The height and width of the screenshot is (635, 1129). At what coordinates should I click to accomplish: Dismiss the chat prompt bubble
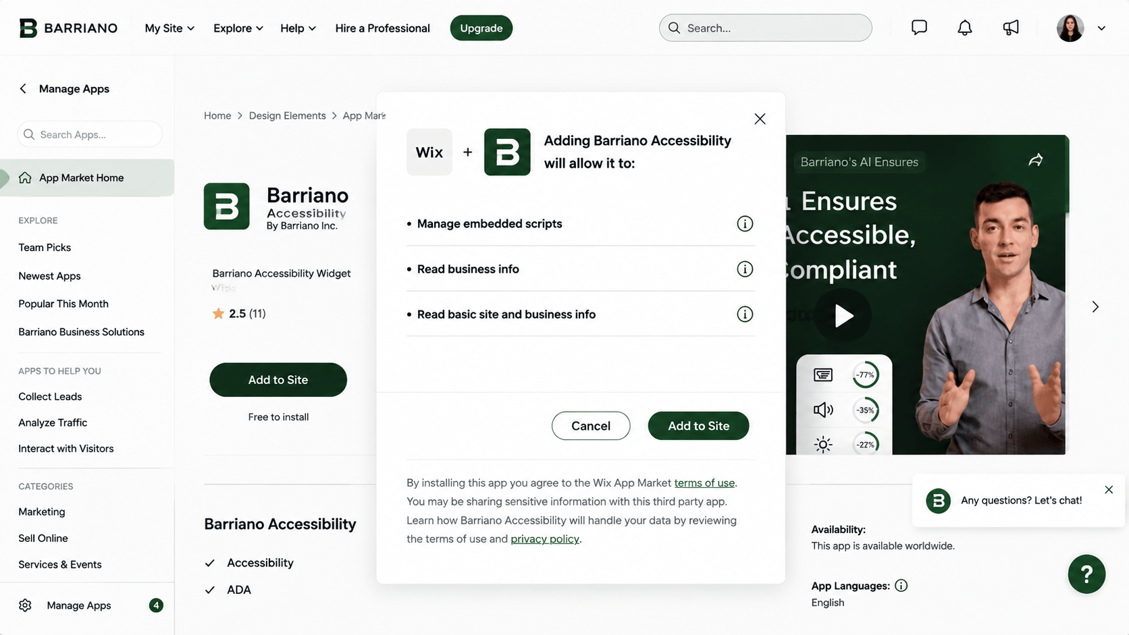[1109, 490]
